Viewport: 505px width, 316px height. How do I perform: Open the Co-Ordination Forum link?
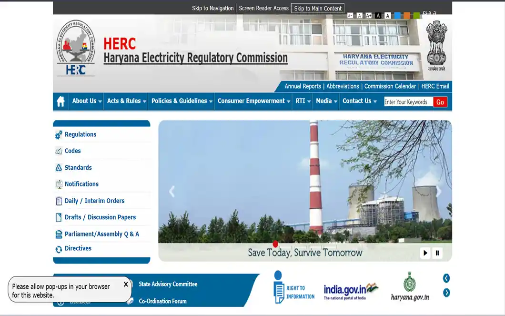[162, 301]
